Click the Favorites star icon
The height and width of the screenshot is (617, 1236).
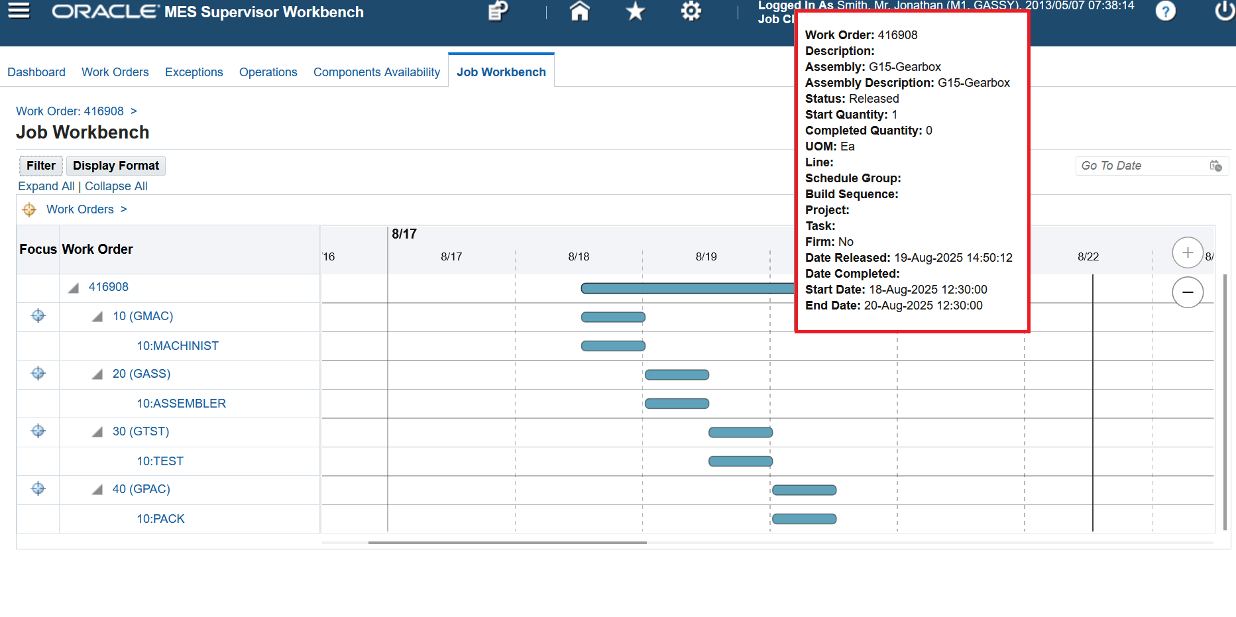coord(634,11)
